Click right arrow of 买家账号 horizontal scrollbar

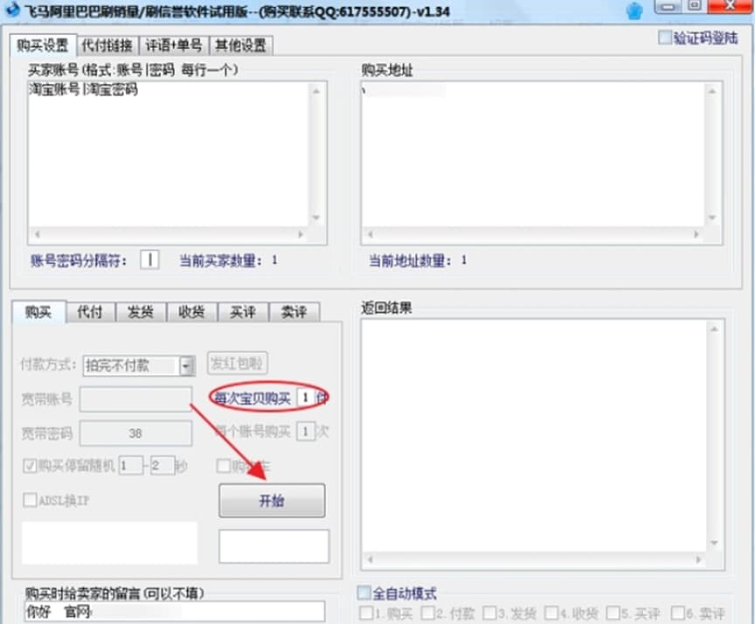[x=301, y=234]
